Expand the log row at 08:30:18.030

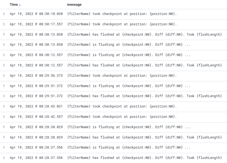4,14
